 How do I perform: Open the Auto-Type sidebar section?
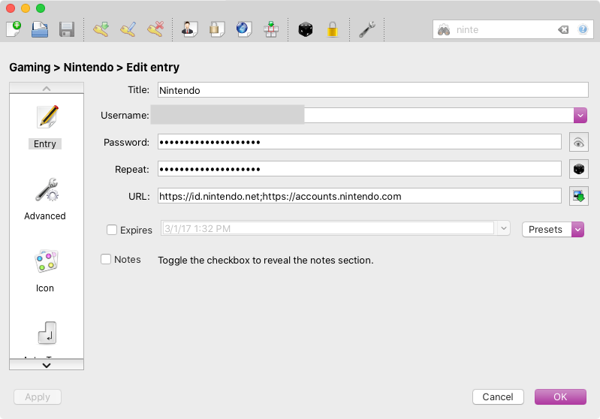point(47,339)
